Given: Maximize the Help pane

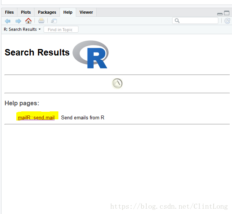Looking at the screenshot, I should point(227,13).
